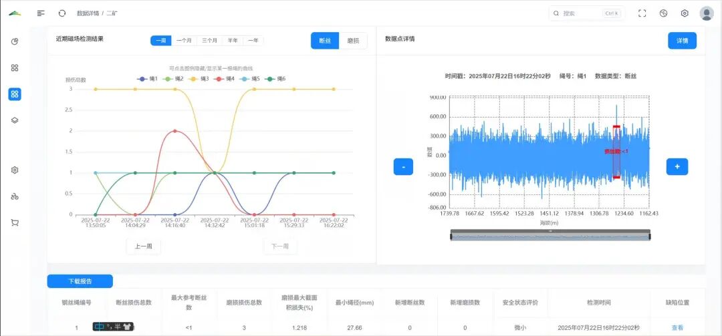The image size is (722, 336).
Task: Toggle 绳2 legend curve visibility
Action: pos(173,79)
